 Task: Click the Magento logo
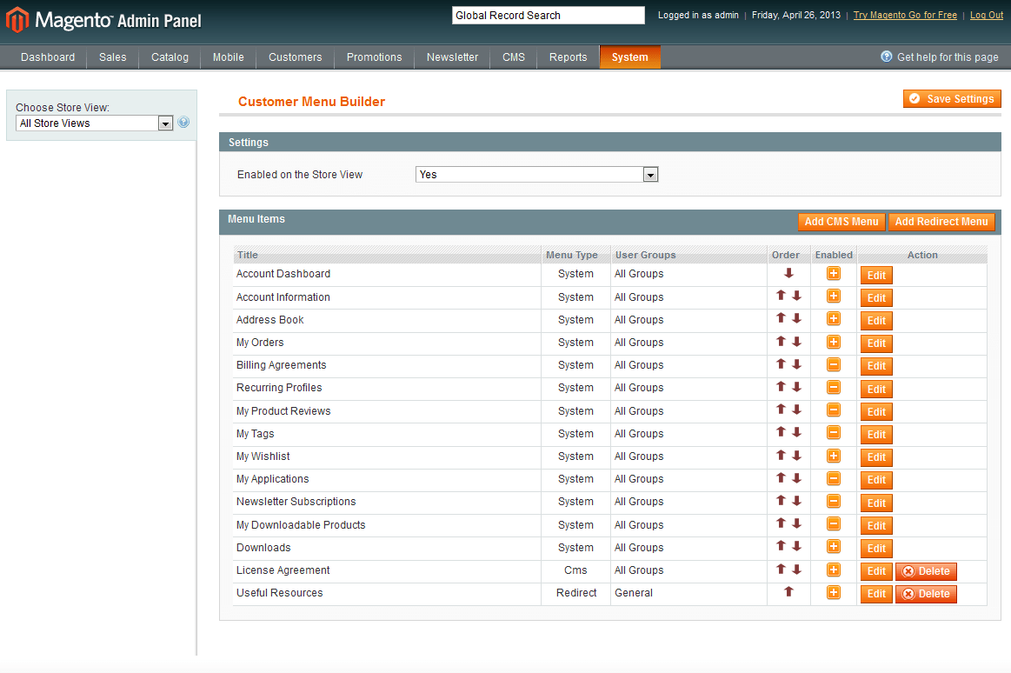(x=103, y=20)
